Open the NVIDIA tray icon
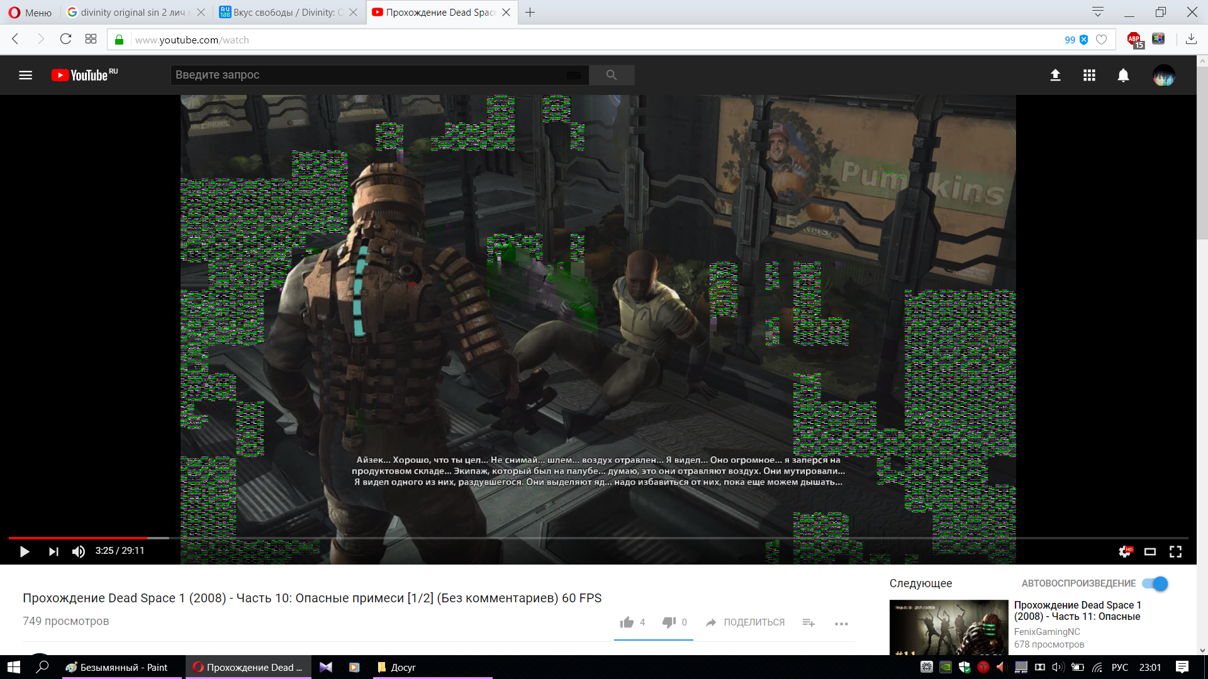Image resolution: width=1208 pixels, height=679 pixels. tap(946, 667)
